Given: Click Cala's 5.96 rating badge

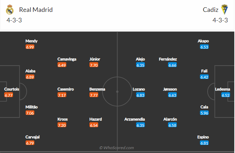Looking at the screenshot, I should pos(204,113).
